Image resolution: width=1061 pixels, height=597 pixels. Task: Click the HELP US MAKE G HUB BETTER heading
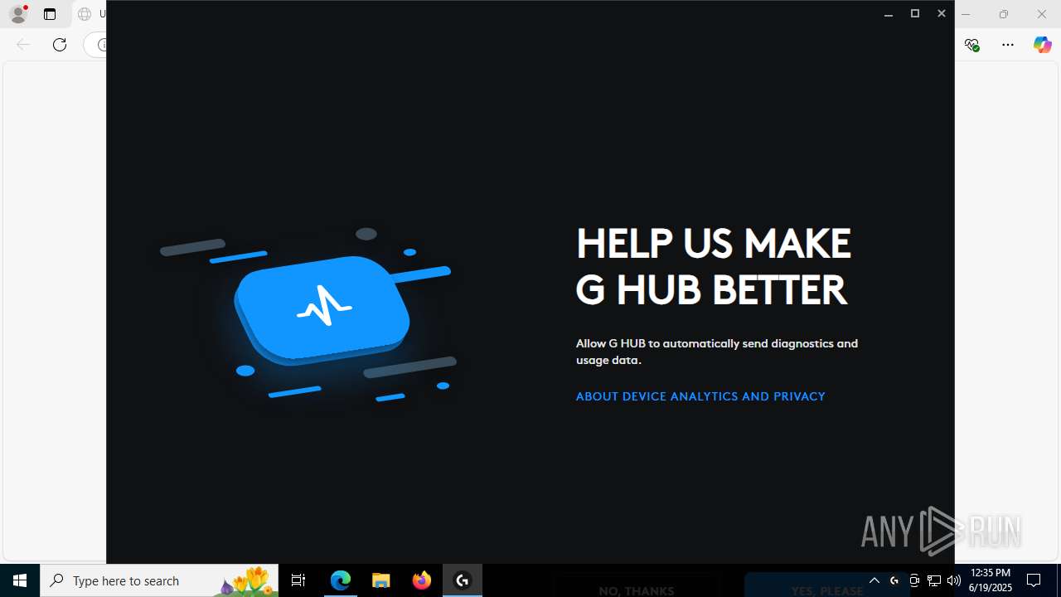pos(714,267)
